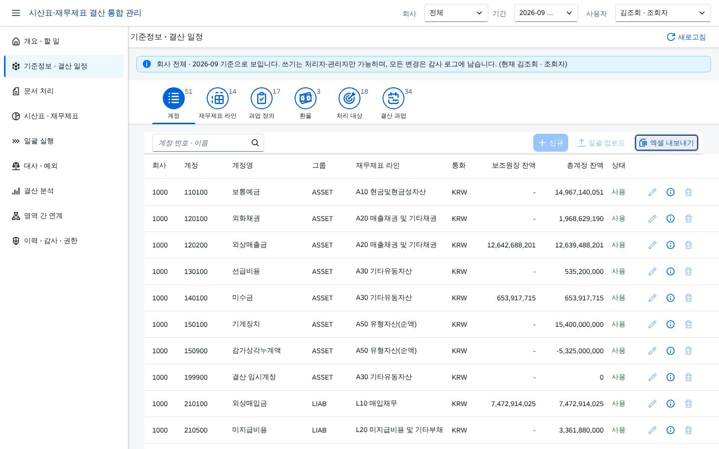Open 대사 · 예외 in the sidebar
The height and width of the screenshot is (449, 719).
tap(64, 166)
